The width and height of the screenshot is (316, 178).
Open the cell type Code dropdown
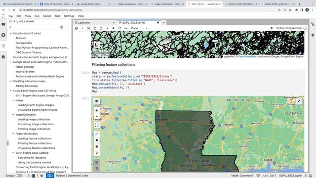(139, 28)
